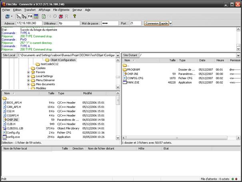Select the remote CONFIG.CFG file icon
The width and height of the screenshot is (242, 182).
coord(125,78)
